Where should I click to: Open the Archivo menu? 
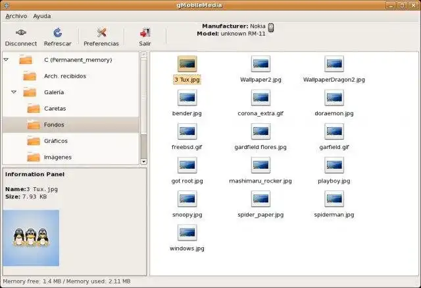point(16,16)
